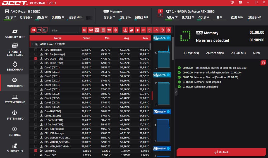This screenshot has width=268, height=158.
Task: Sort sensors by the Max column
Action: (x=146, y=38)
